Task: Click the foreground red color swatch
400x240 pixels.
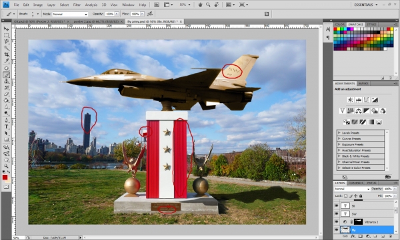Action: pyautogui.click(x=5, y=178)
